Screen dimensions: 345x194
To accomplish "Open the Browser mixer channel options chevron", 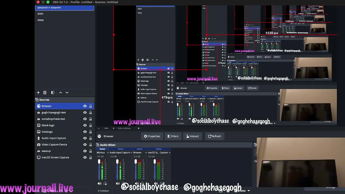I will tap(146, 153).
